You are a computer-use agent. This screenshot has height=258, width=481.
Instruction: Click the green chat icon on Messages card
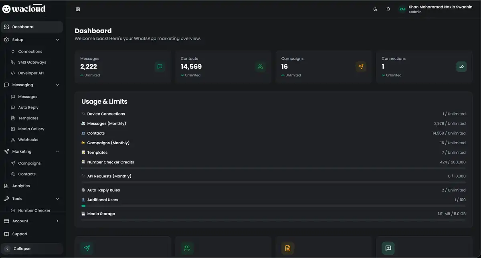click(x=160, y=67)
